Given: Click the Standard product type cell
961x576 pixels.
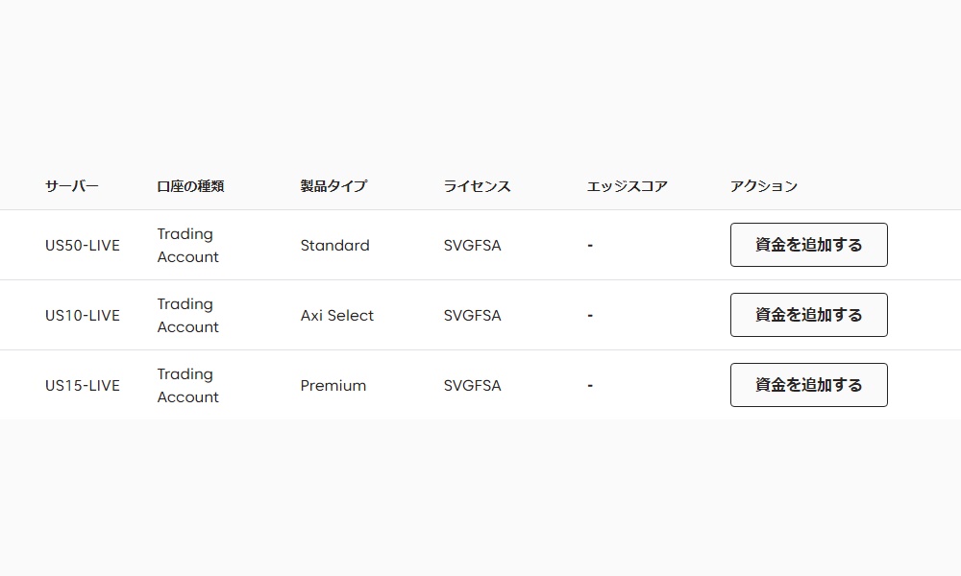Looking at the screenshot, I should point(334,246).
